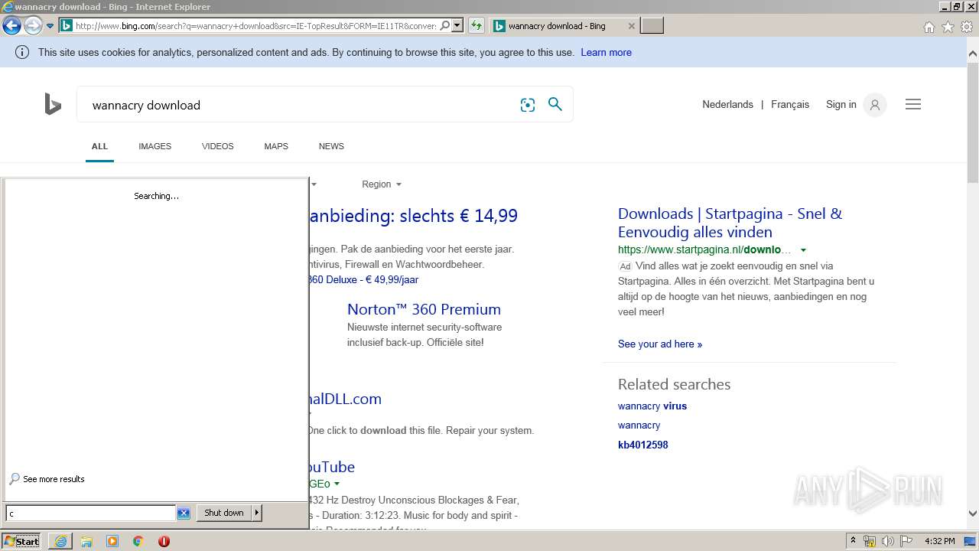The image size is (979, 551).
Task: Expand dropdown beside 'GEo' result URL
Action: (x=337, y=484)
